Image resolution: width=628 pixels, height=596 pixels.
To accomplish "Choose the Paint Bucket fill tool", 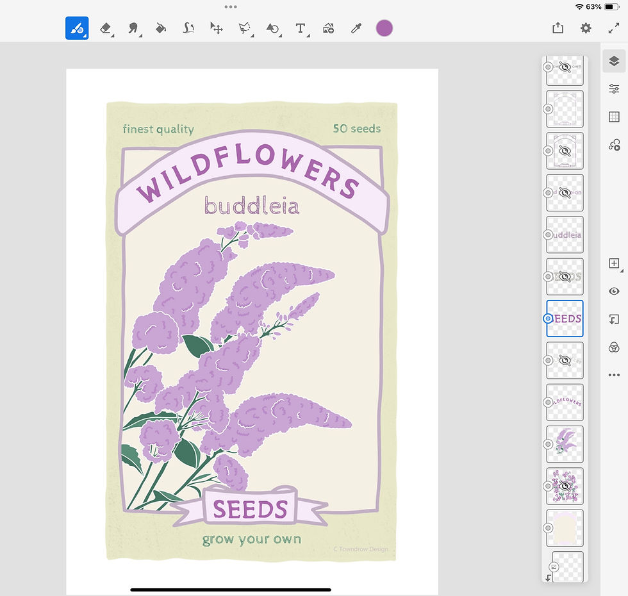I will pos(161,28).
